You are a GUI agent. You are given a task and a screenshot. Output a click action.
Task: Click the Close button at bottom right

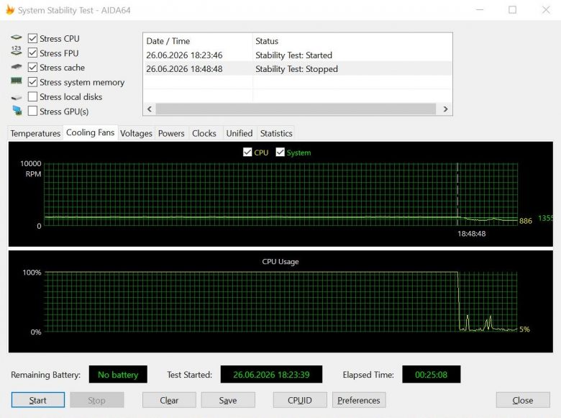(523, 400)
